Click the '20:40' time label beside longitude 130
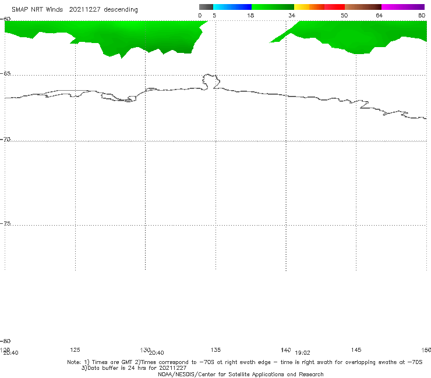 157,353
